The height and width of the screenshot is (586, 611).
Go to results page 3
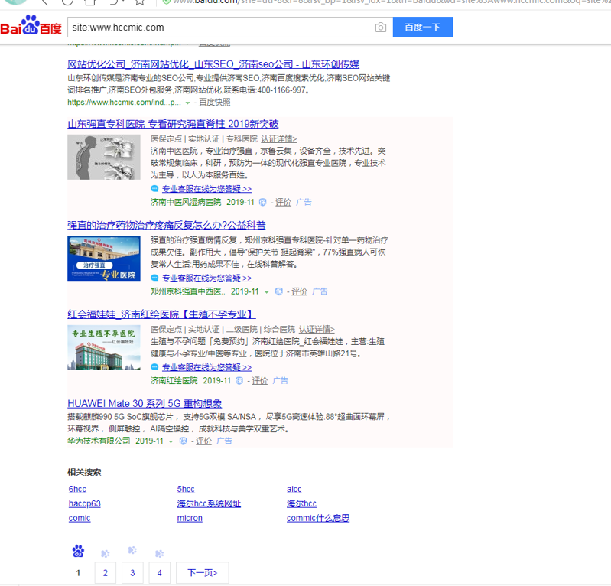[132, 573]
